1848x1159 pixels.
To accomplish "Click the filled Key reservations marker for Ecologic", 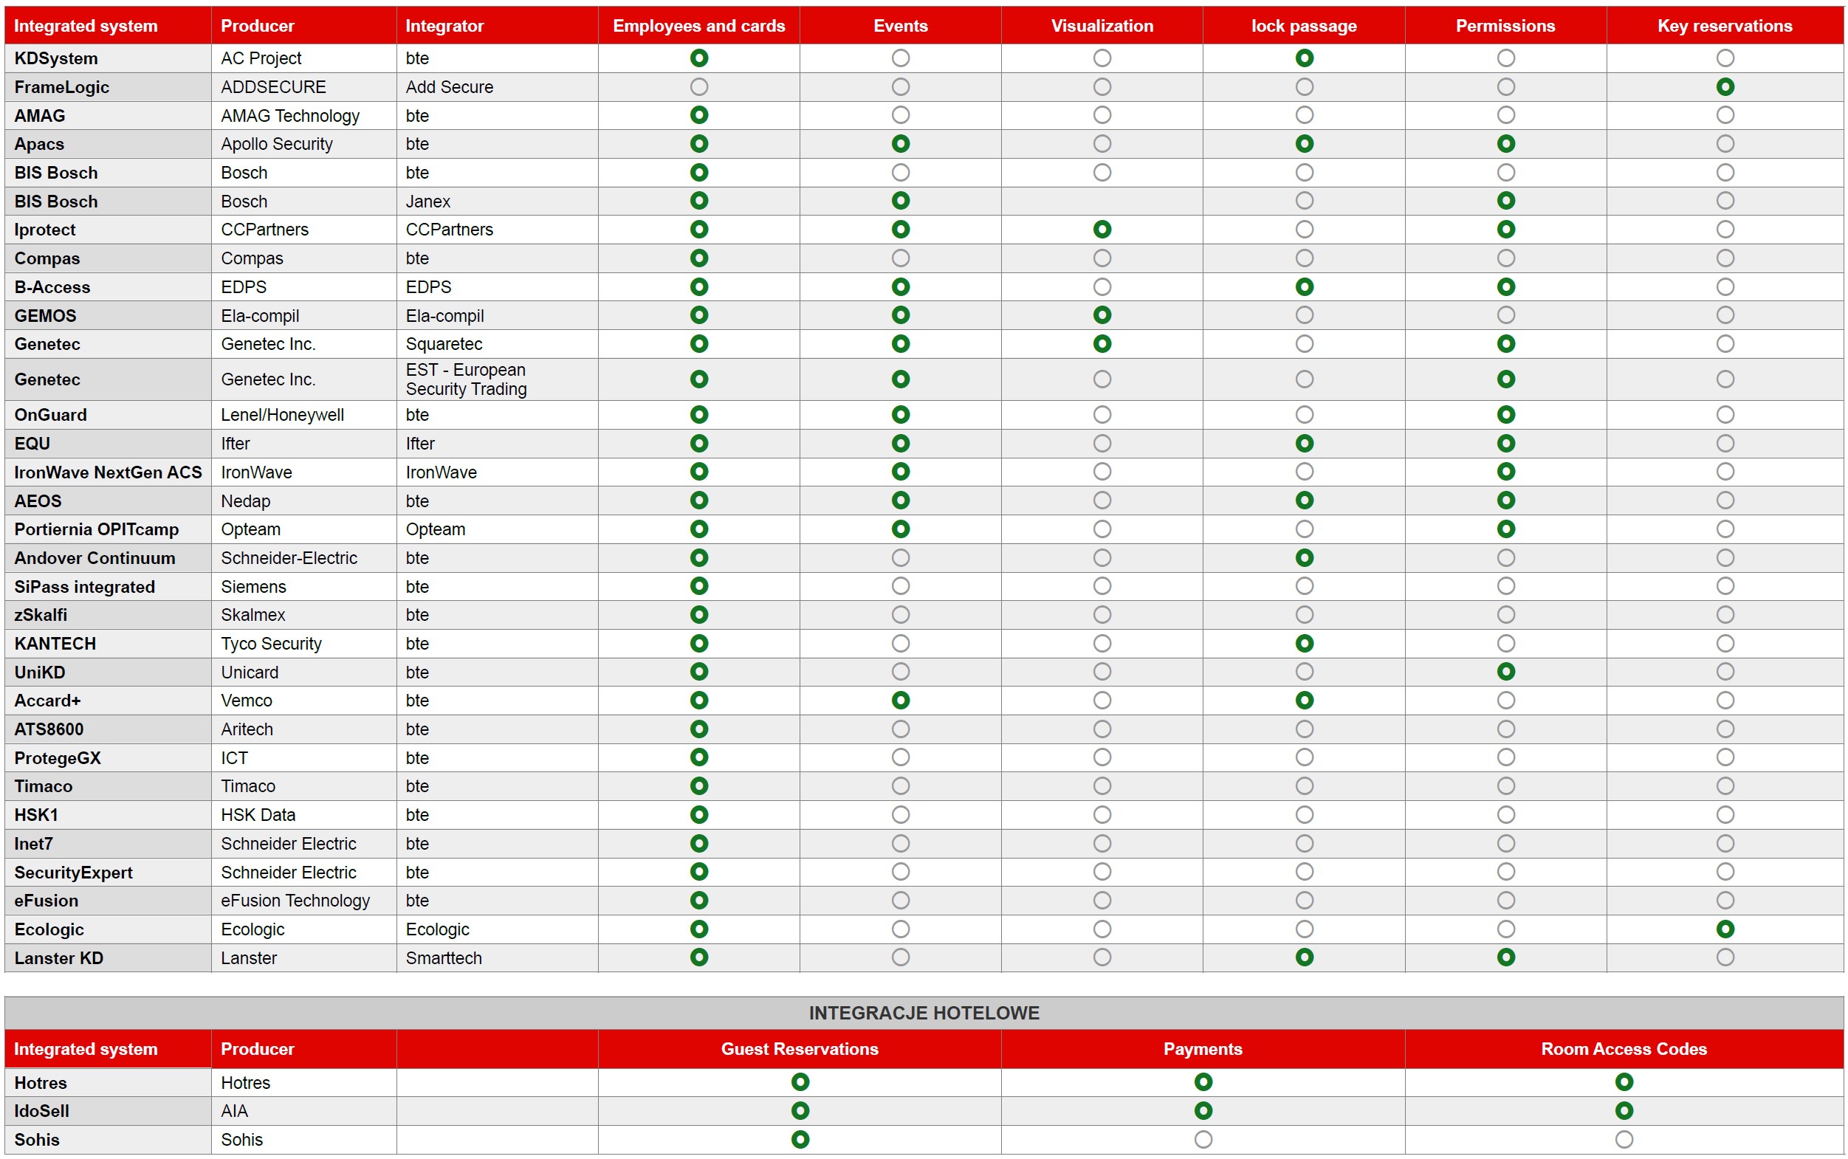I will coord(1725,929).
